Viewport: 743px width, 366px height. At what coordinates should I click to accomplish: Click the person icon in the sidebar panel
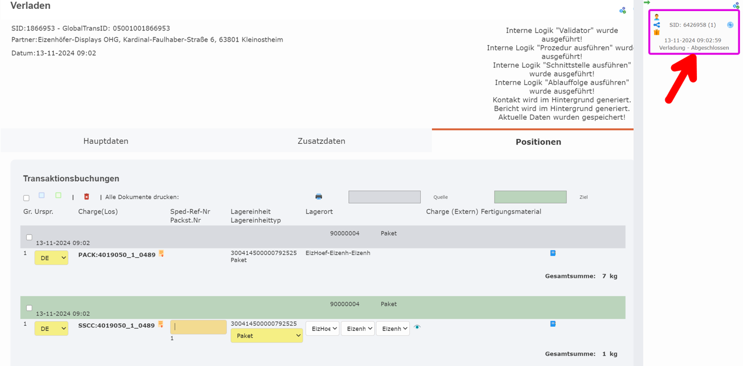tap(656, 17)
